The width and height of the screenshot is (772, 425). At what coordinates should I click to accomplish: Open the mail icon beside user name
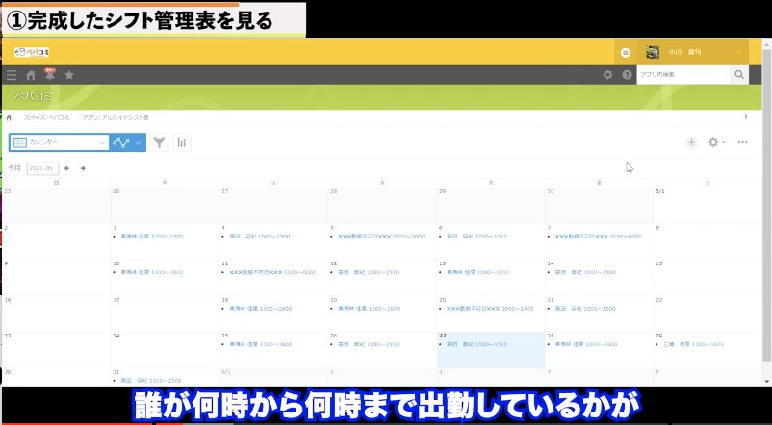626,52
